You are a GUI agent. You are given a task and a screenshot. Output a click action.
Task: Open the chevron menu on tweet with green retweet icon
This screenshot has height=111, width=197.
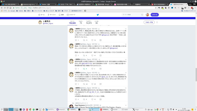tap(126, 60)
